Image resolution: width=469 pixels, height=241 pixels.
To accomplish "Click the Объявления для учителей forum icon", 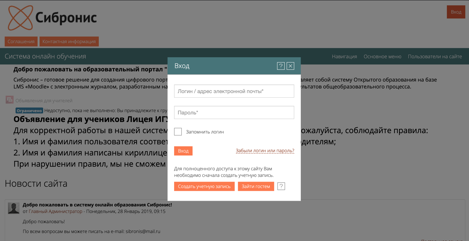I will [10, 100].
